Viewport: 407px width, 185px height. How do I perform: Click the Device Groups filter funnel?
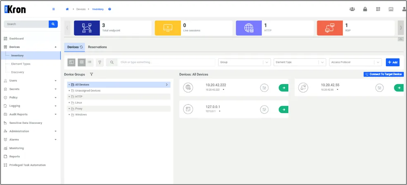pyautogui.click(x=91, y=74)
